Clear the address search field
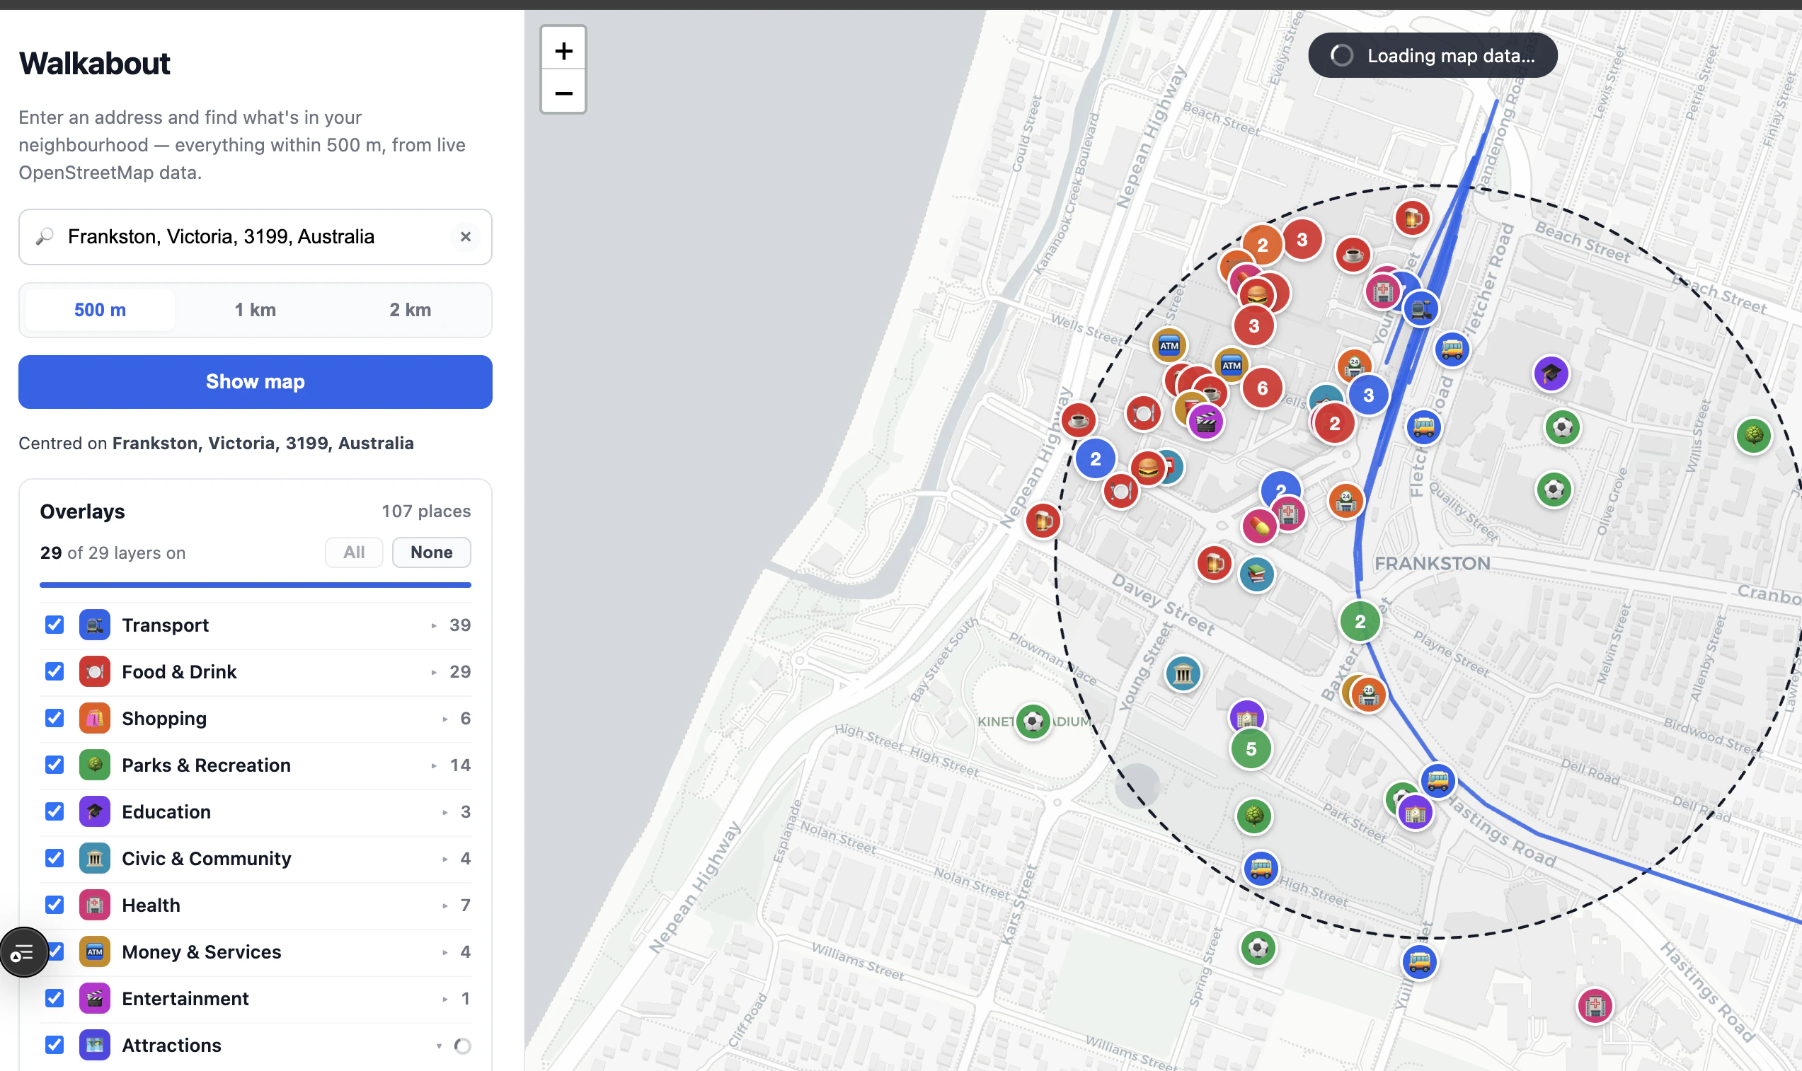This screenshot has width=1802, height=1071. (x=465, y=237)
